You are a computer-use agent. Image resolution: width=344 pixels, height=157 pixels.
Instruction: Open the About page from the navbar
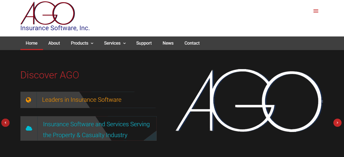(x=54, y=43)
